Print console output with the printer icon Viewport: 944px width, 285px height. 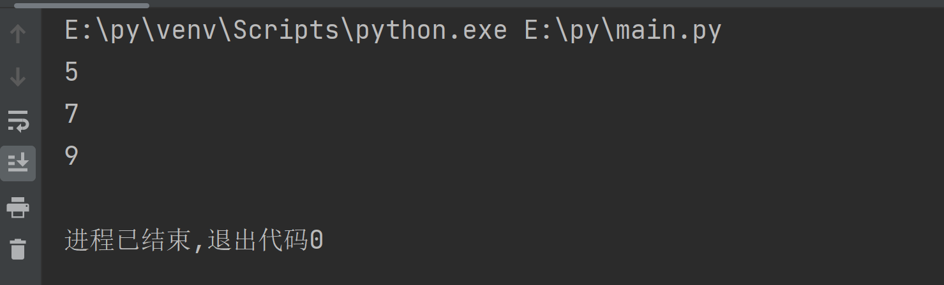[18, 207]
